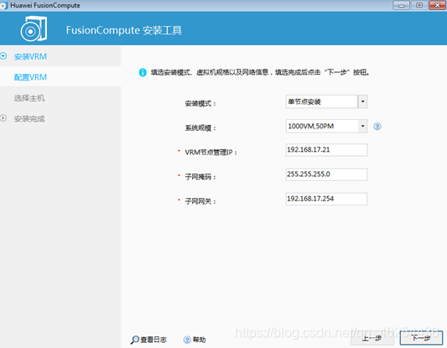
Task: Select the 安装VRM sidebar step
Action: [x=60, y=56]
